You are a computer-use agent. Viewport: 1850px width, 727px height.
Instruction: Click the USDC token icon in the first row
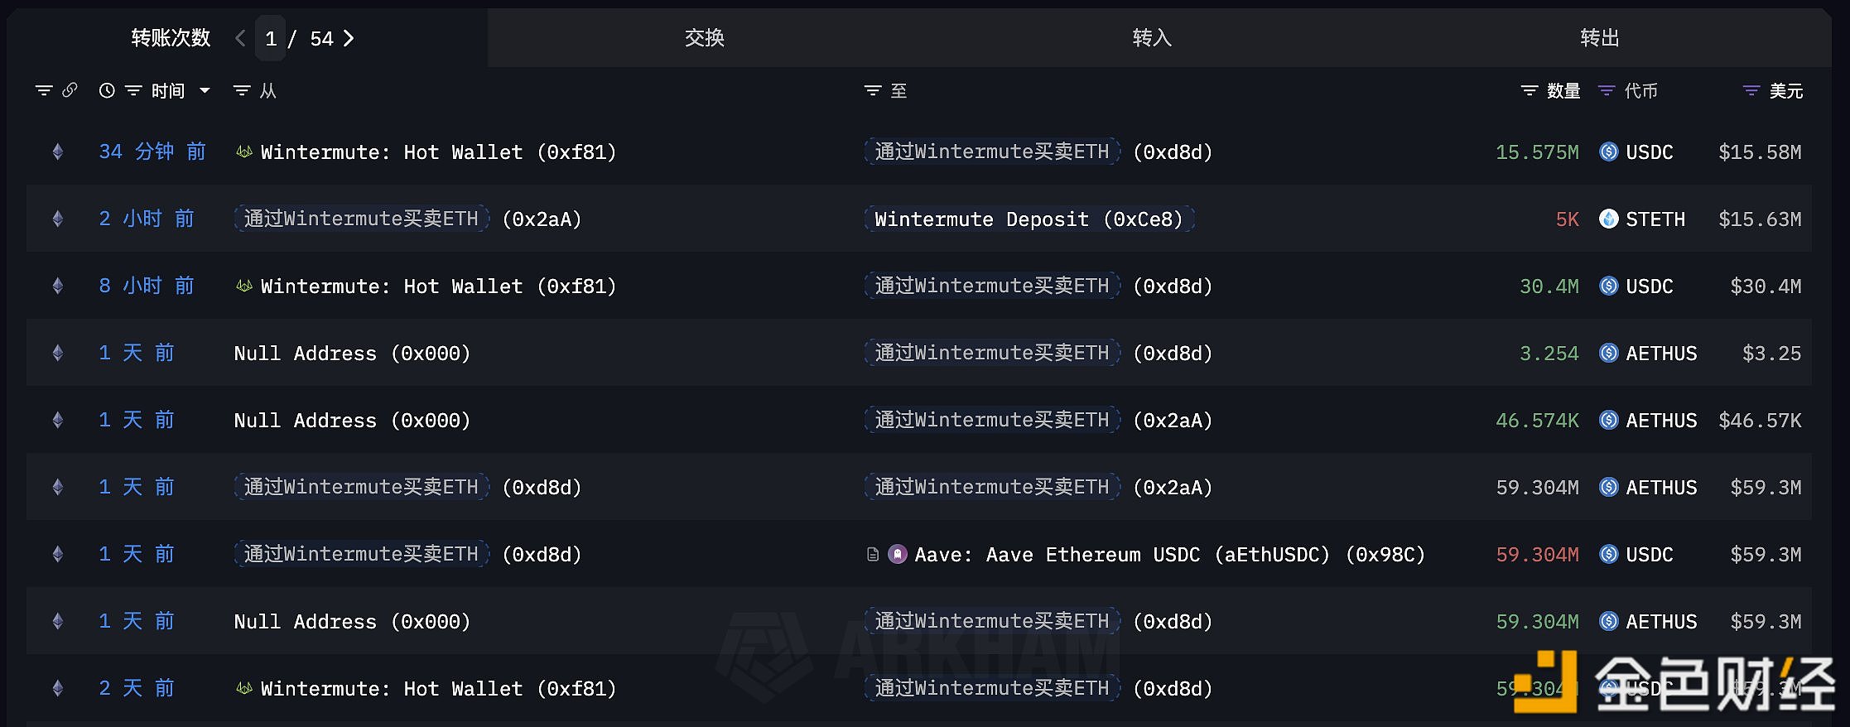[x=1607, y=152]
